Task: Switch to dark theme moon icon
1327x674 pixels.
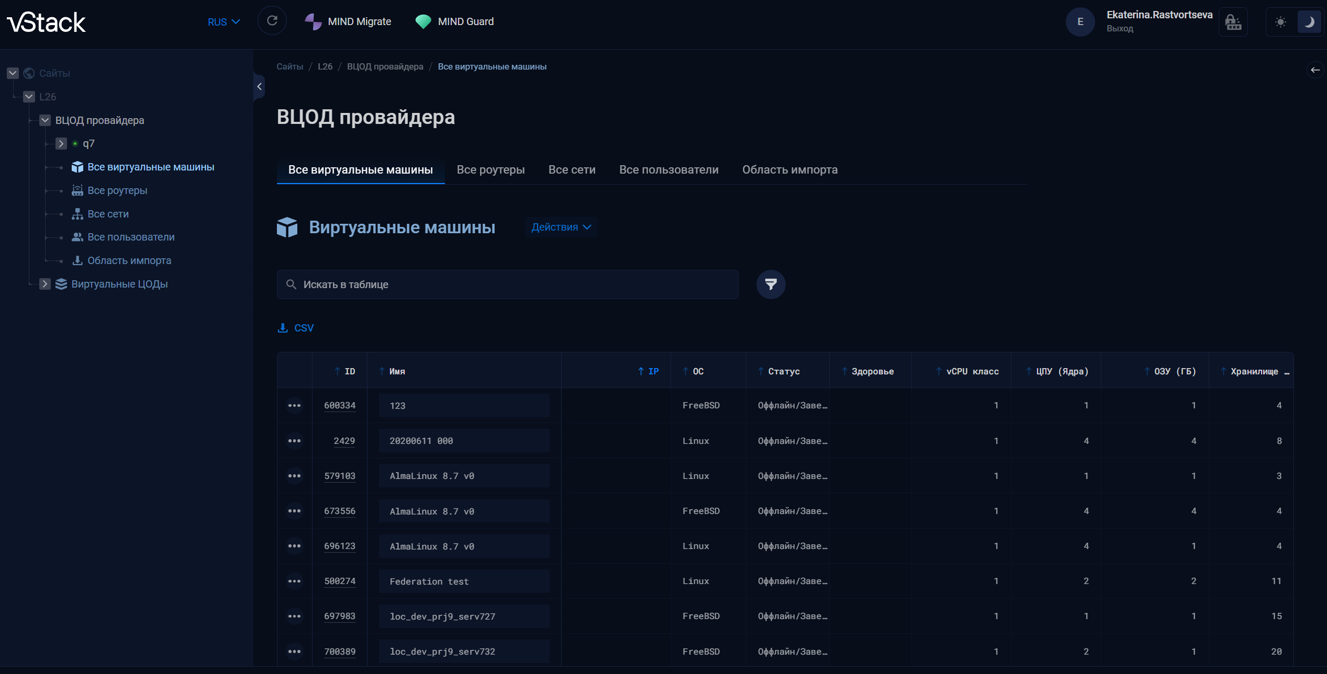Action: pos(1309,22)
